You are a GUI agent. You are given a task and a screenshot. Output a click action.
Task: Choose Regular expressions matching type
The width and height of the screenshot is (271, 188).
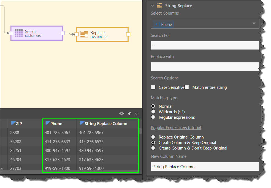[153, 117]
